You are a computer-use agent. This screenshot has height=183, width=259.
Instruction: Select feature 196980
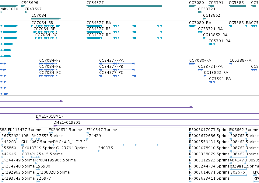[43, 167]
